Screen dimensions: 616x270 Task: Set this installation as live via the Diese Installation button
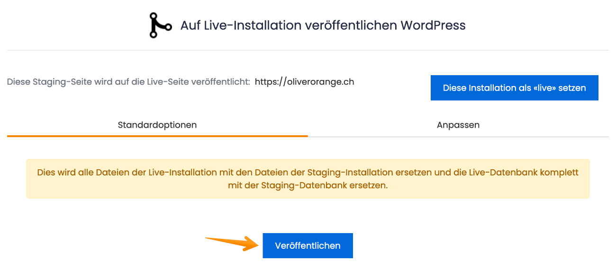[x=514, y=88]
